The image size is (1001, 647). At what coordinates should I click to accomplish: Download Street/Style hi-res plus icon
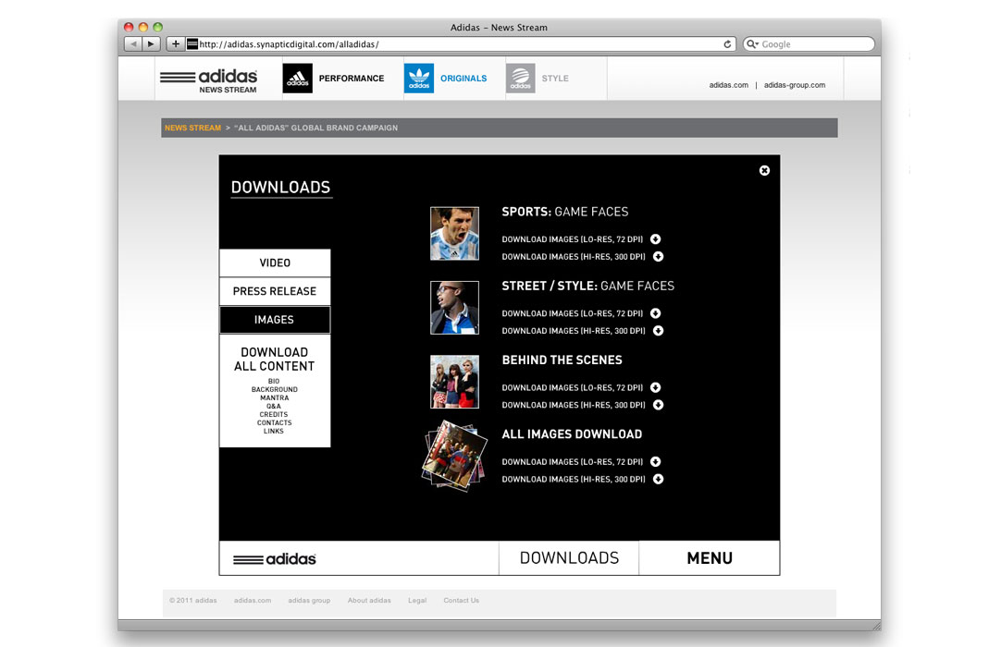pyautogui.click(x=658, y=331)
